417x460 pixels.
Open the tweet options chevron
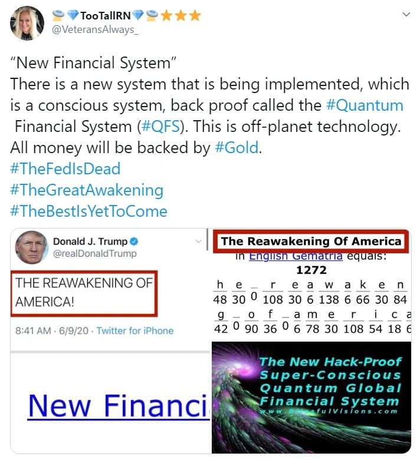(406, 14)
